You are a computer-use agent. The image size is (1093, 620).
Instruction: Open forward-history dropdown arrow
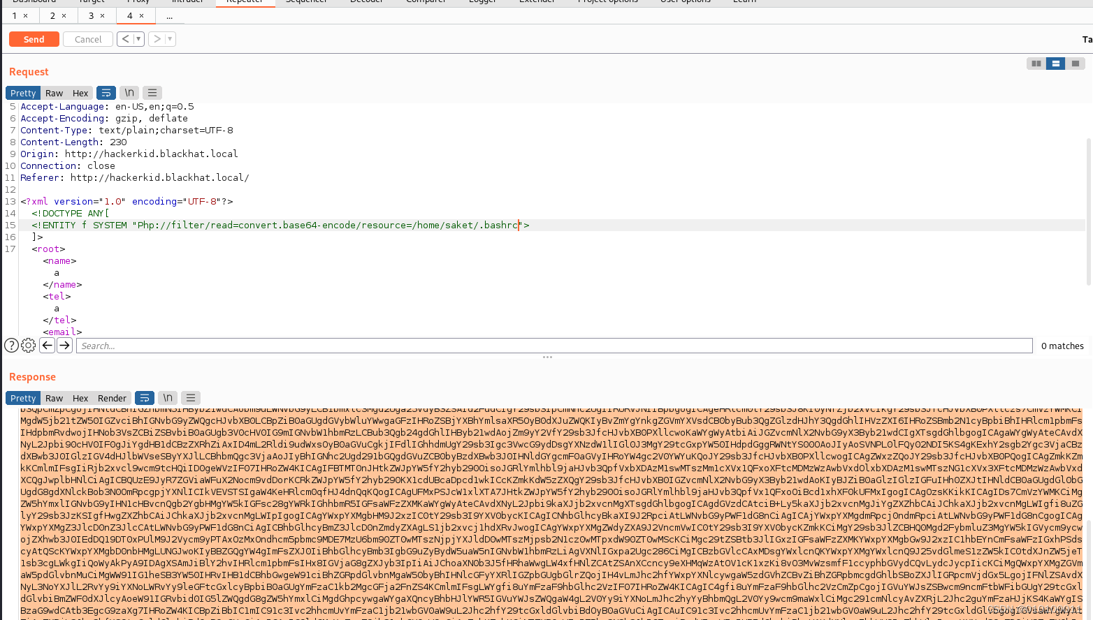170,39
